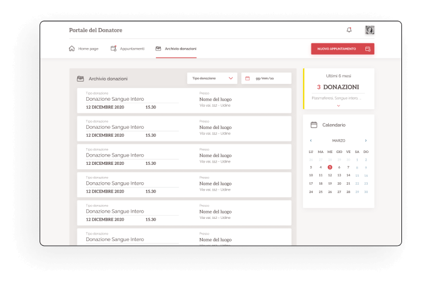
Task: Click the Portale del Donatore title
Action: (95, 30)
